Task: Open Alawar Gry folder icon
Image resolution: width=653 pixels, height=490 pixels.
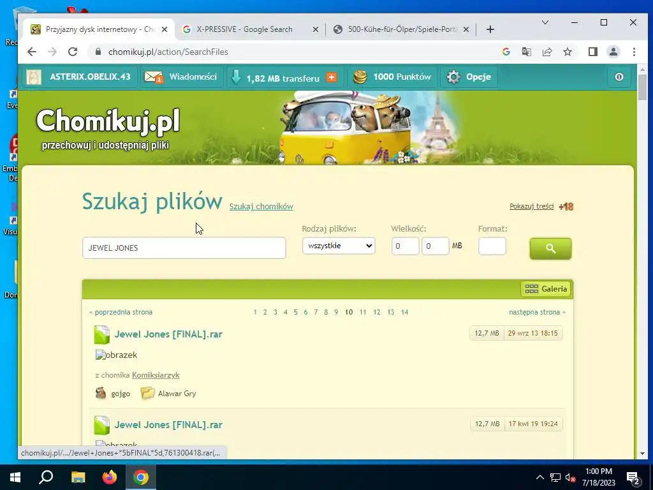Action: tap(147, 393)
